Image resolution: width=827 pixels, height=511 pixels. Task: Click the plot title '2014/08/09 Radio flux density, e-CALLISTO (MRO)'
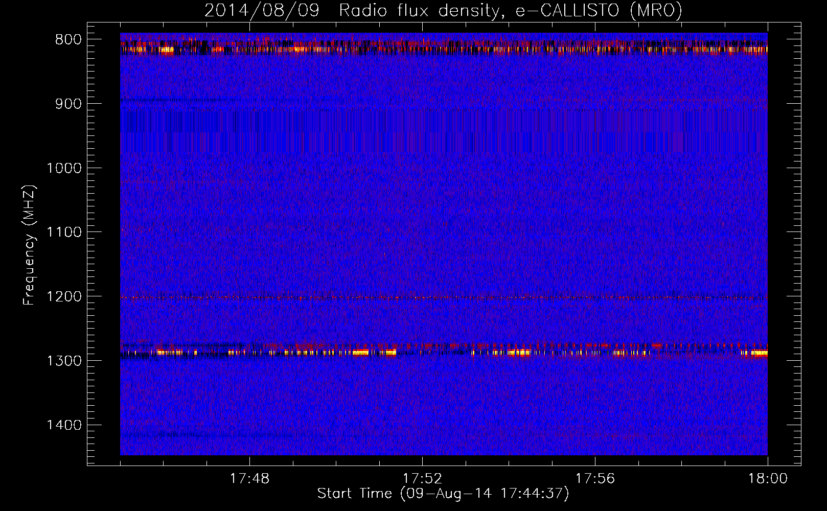(443, 10)
